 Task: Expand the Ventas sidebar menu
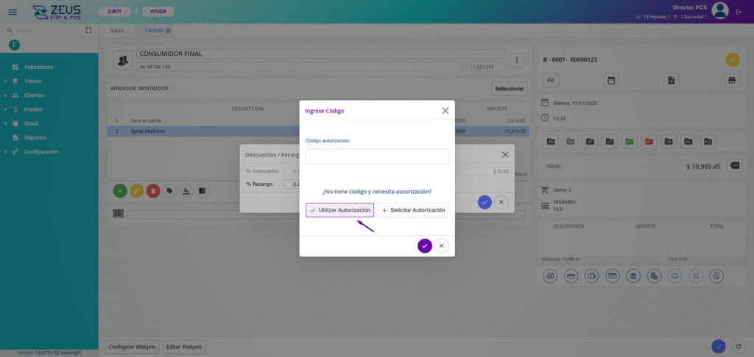point(33,82)
